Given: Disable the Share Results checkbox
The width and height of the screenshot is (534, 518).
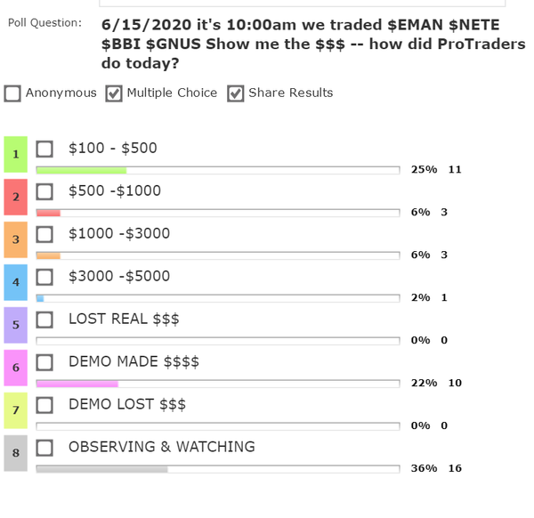Looking at the screenshot, I should click(x=236, y=93).
